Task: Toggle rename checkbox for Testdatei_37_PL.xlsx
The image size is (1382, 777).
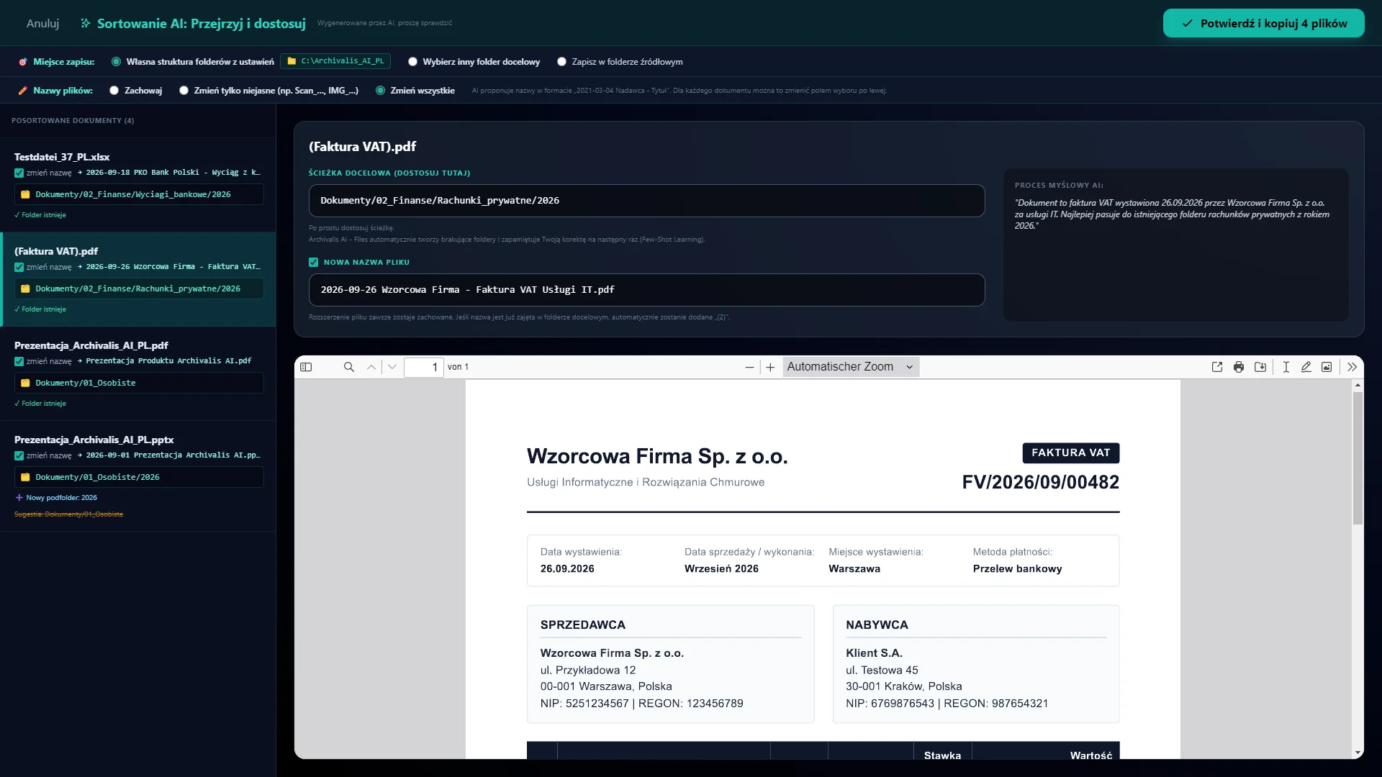Action: pyautogui.click(x=19, y=173)
